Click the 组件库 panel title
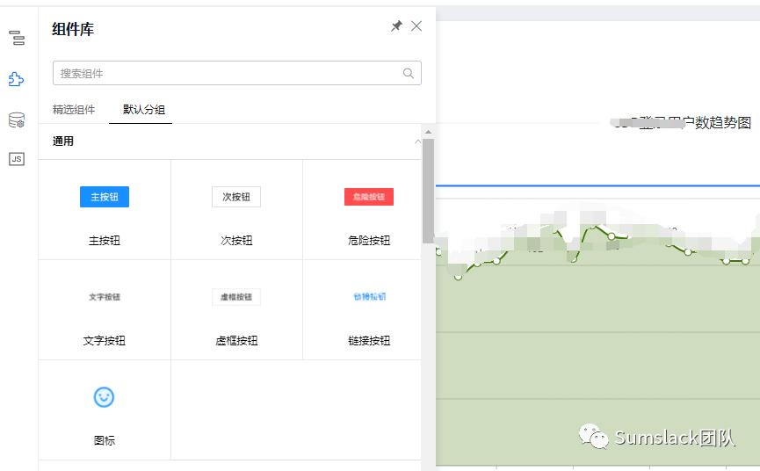The width and height of the screenshot is (760, 471). [x=73, y=29]
